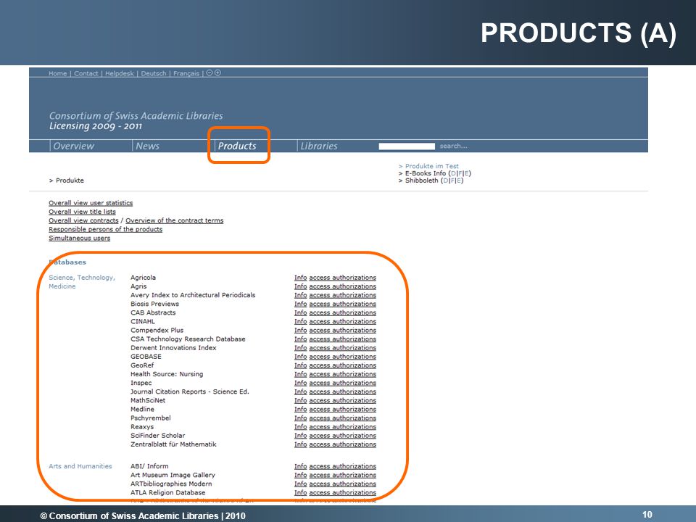This screenshot has width=696, height=522.
Task: Open access authorizations for Art Museum Image Gallery
Action: (343, 475)
